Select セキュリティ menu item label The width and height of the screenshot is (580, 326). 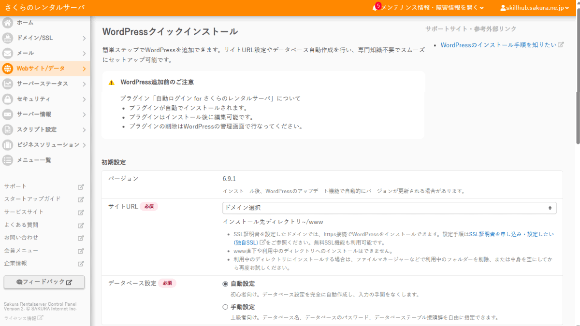33,99
